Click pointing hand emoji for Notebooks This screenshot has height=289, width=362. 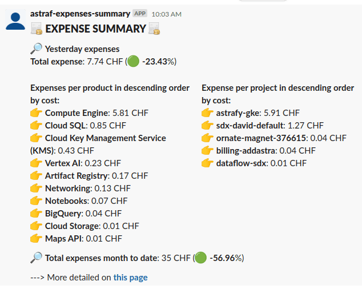click(36, 200)
